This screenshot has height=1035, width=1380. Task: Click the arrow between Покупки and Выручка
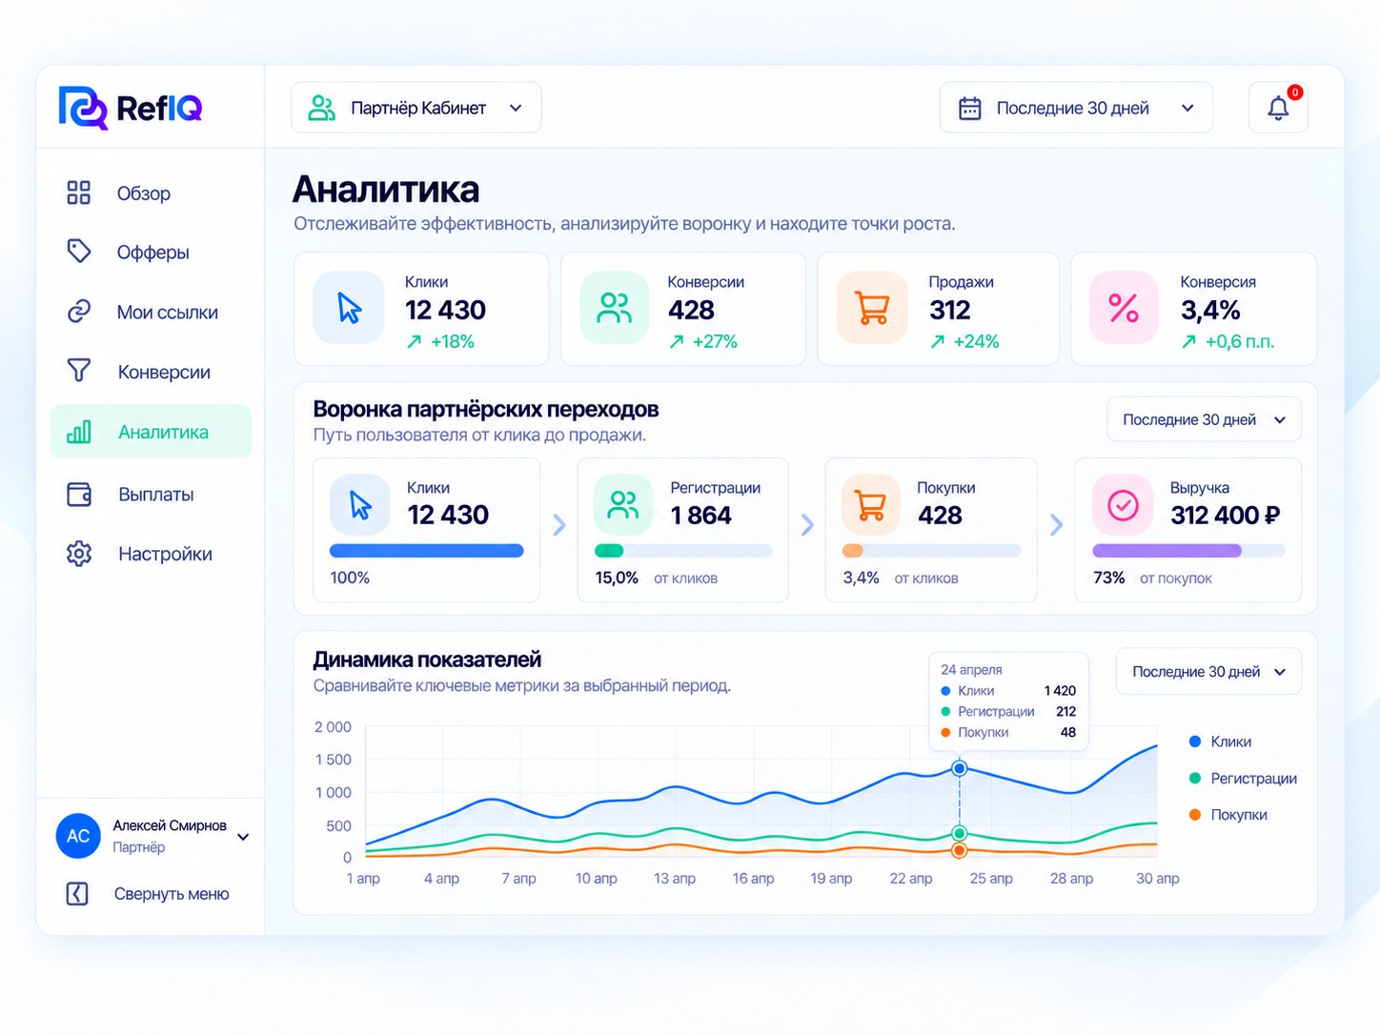(1056, 525)
